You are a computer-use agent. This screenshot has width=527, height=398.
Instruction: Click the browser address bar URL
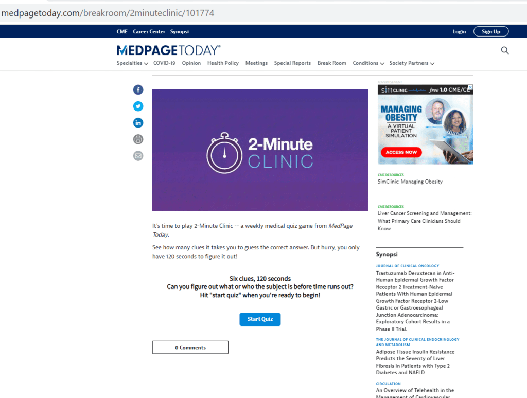tap(108, 13)
